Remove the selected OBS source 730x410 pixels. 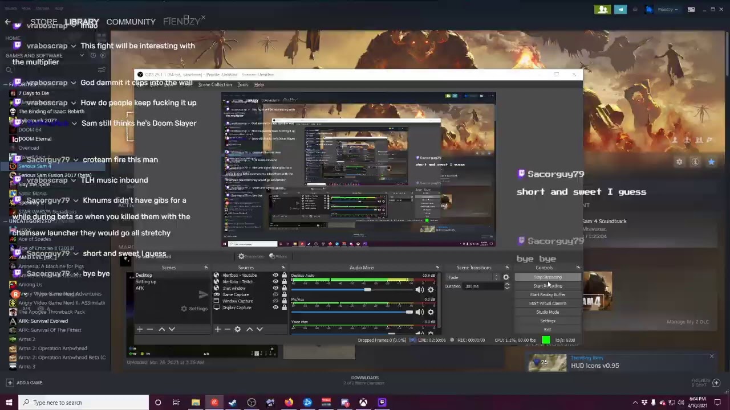228,329
